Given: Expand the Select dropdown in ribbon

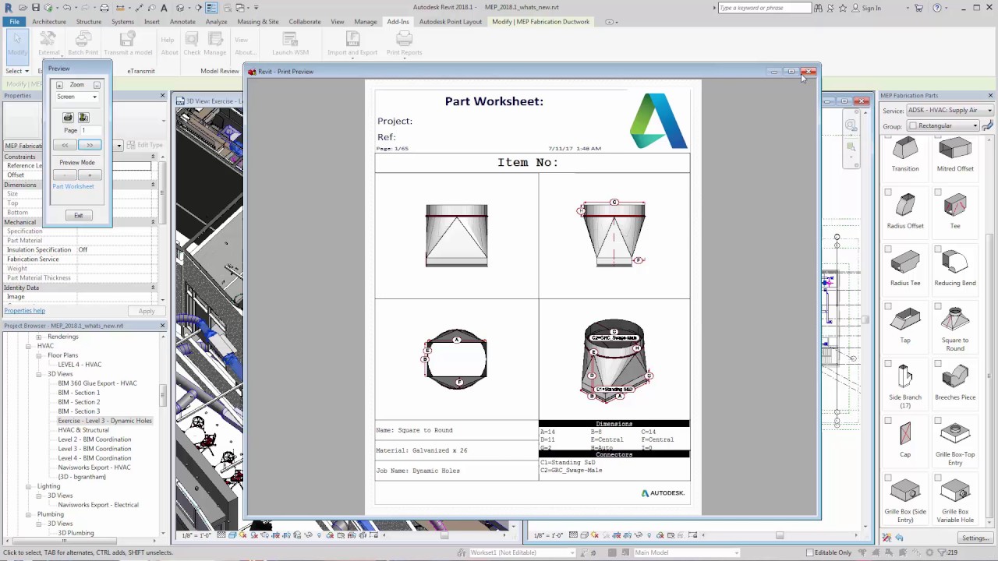Looking at the screenshot, I should [17, 71].
